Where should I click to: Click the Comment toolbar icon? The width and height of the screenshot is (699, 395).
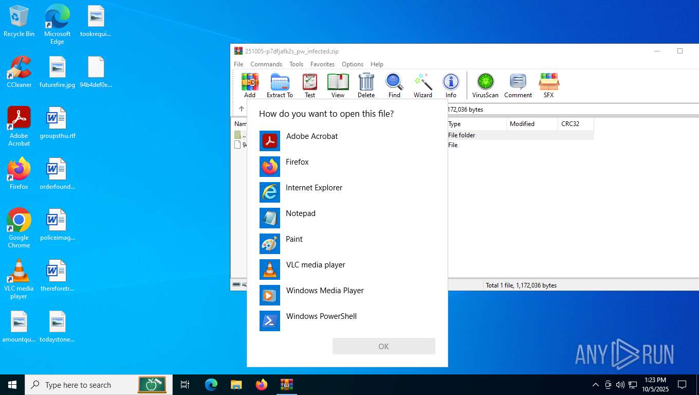click(x=518, y=85)
